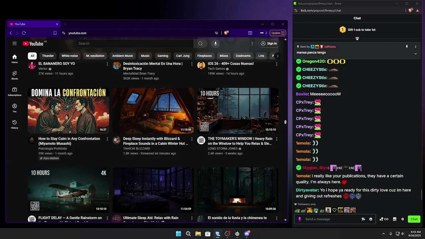
Task: Open History in YouTube sidebar
Action: [x=15, y=124]
